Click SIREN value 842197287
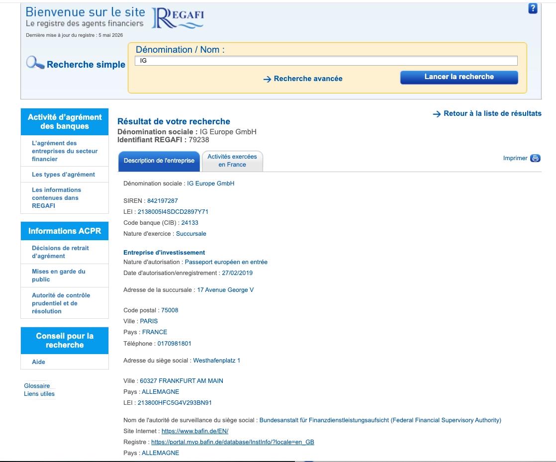Viewport: 556px width, 462px height. tap(163, 201)
